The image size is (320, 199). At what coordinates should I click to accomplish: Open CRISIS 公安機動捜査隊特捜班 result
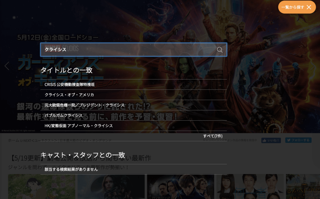134,85
